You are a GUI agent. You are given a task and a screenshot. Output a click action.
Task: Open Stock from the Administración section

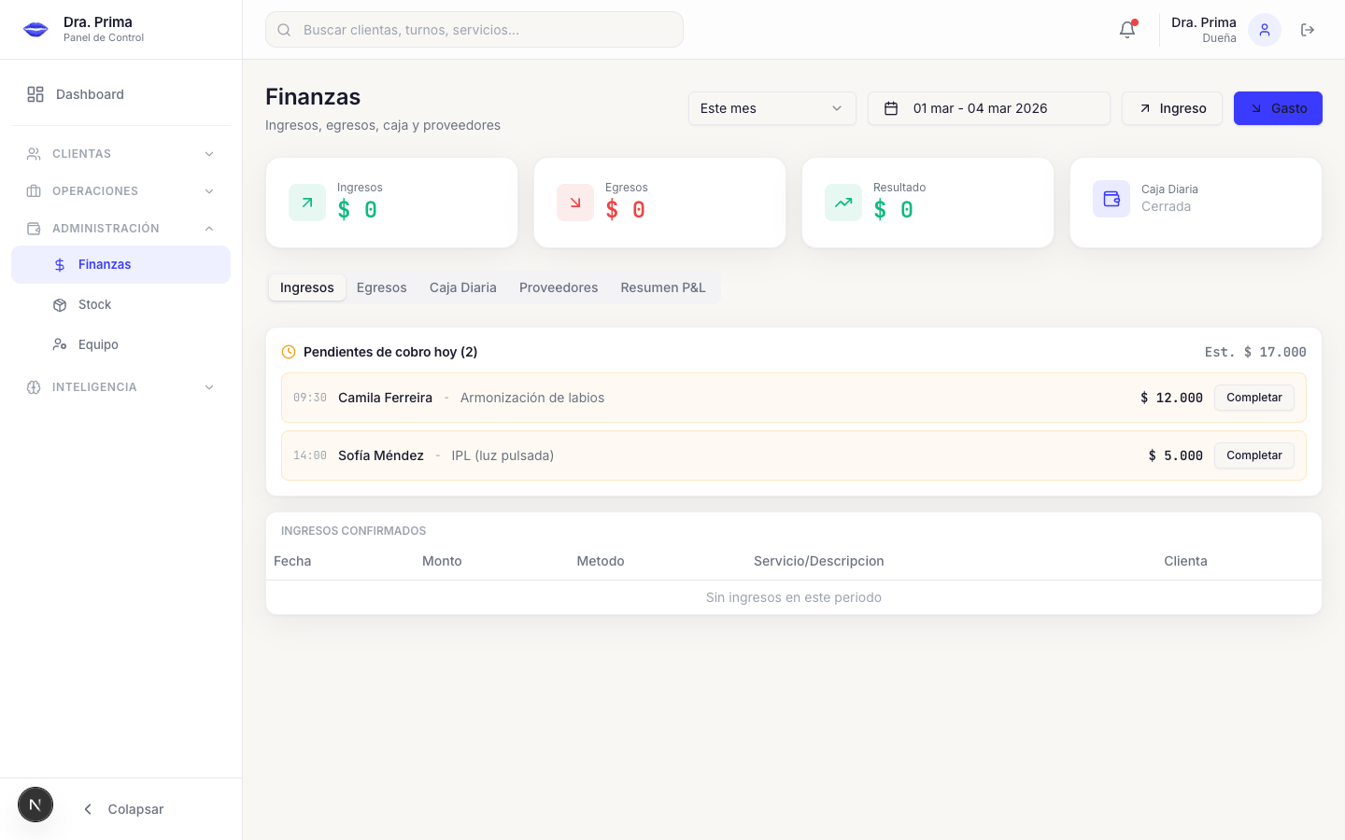[93, 304]
